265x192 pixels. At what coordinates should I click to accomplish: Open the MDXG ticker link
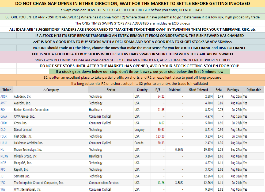coord(4,156)
